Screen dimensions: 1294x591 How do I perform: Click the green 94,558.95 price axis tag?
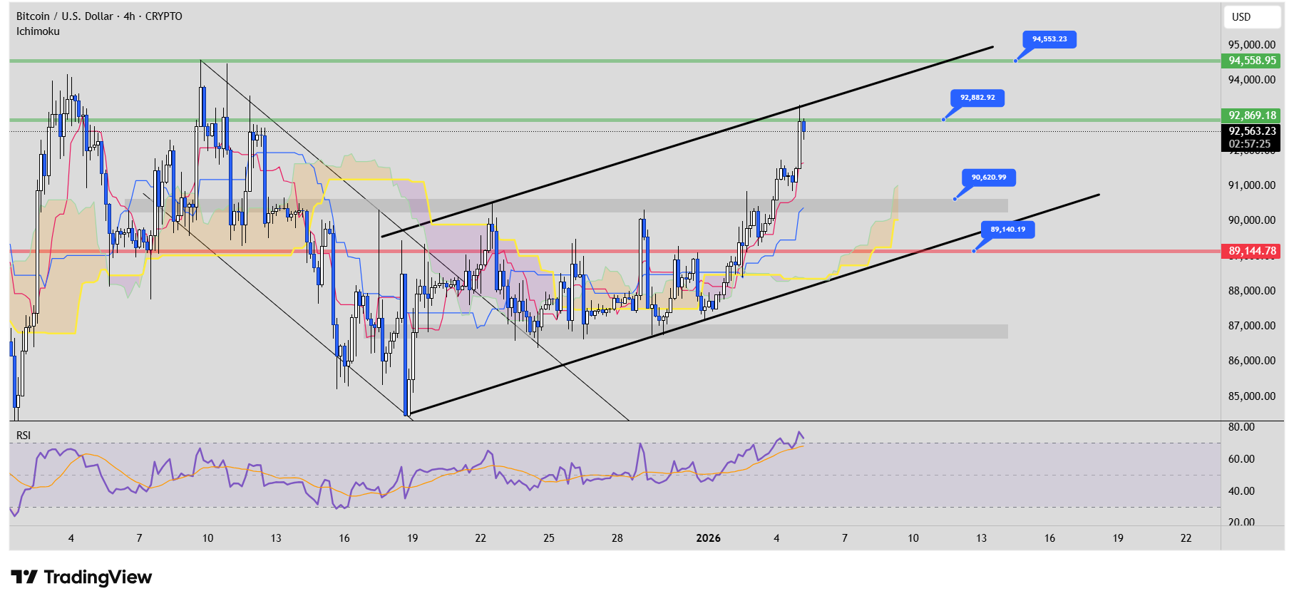tap(1252, 61)
